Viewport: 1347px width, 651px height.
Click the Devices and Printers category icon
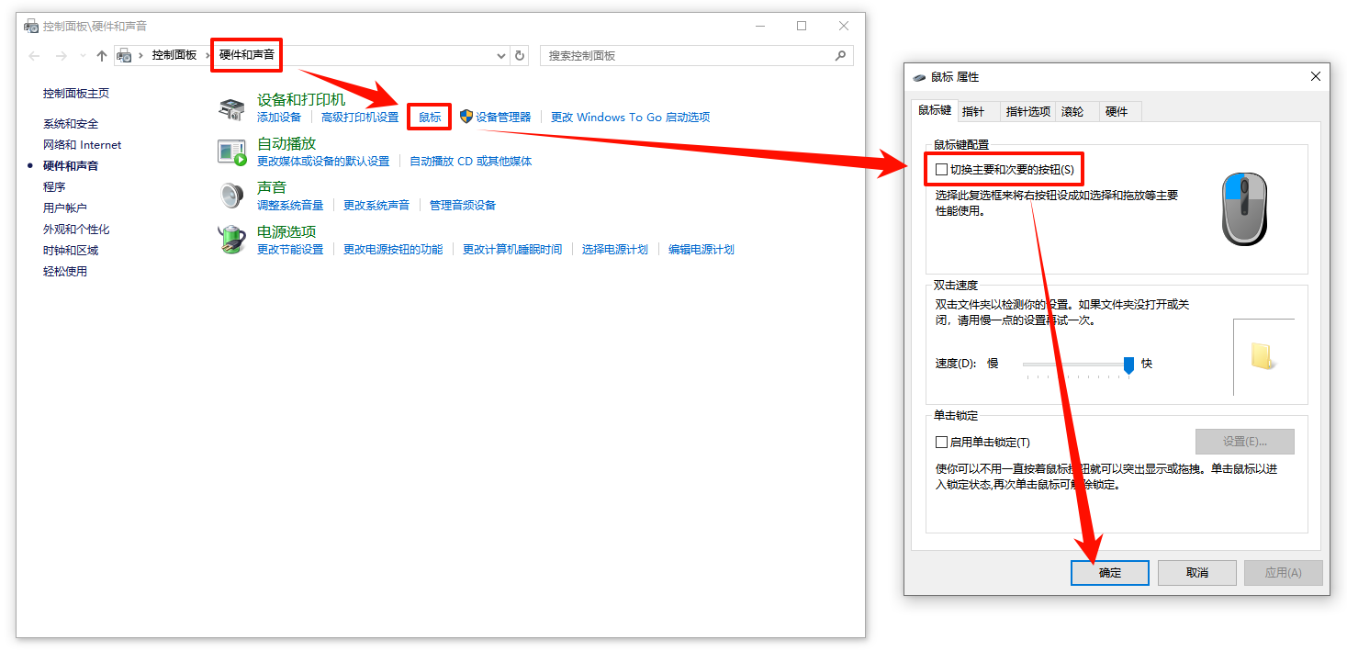(x=230, y=109)
